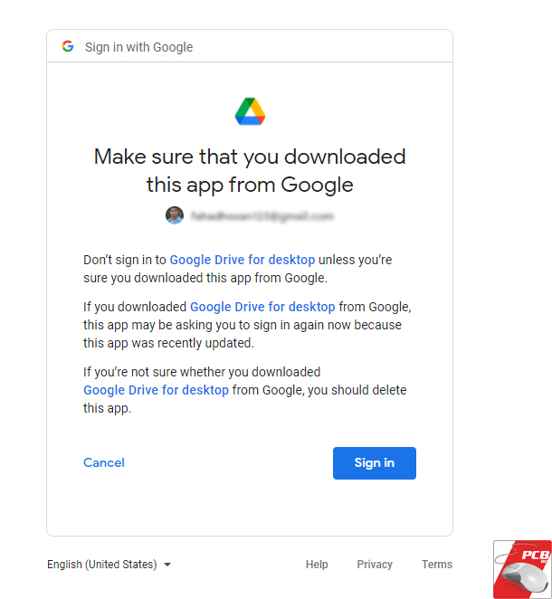Follow Google Drive for desktop link after "If you downloaded"
This screenshot has height=599, width=552.
point(262,307)
